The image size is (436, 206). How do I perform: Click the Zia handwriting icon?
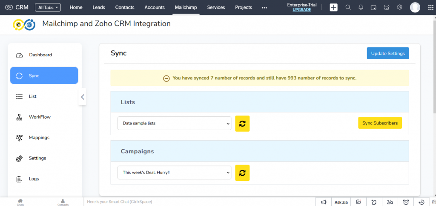[x=390, y=202]
